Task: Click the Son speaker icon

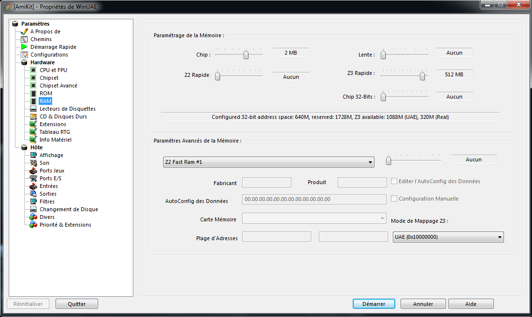Action: [x=33, y=163]
